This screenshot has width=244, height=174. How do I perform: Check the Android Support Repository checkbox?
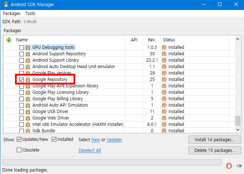(21, 54)
